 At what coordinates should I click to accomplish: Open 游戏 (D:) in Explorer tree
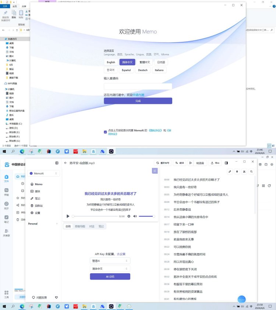pos(12,128)
